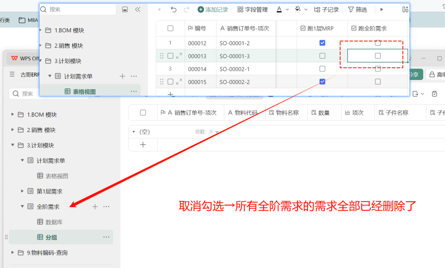Click the sparkle layout icon at the inset toolbar's right end

click(x=405, y=10)
